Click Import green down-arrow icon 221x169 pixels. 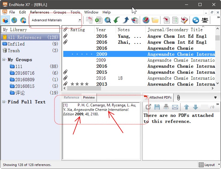[117, 20]
